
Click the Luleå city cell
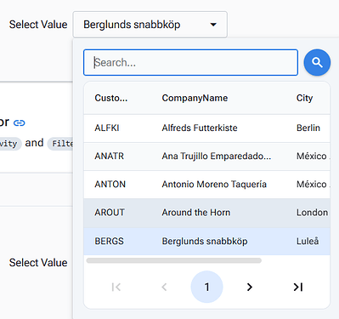tap(308, 242)
